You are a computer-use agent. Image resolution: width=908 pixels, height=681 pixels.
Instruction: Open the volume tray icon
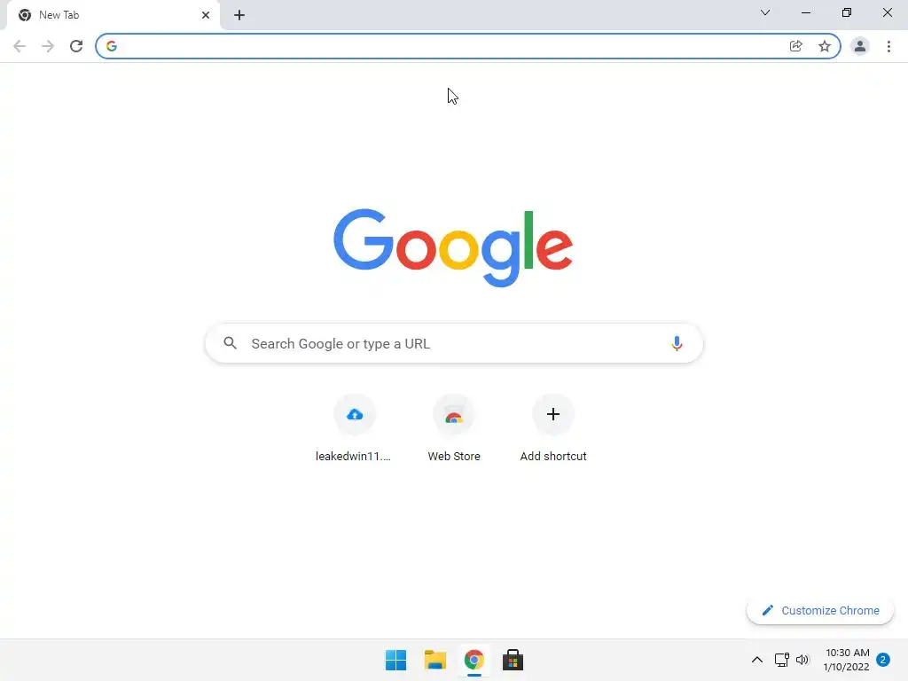(802, 660)
